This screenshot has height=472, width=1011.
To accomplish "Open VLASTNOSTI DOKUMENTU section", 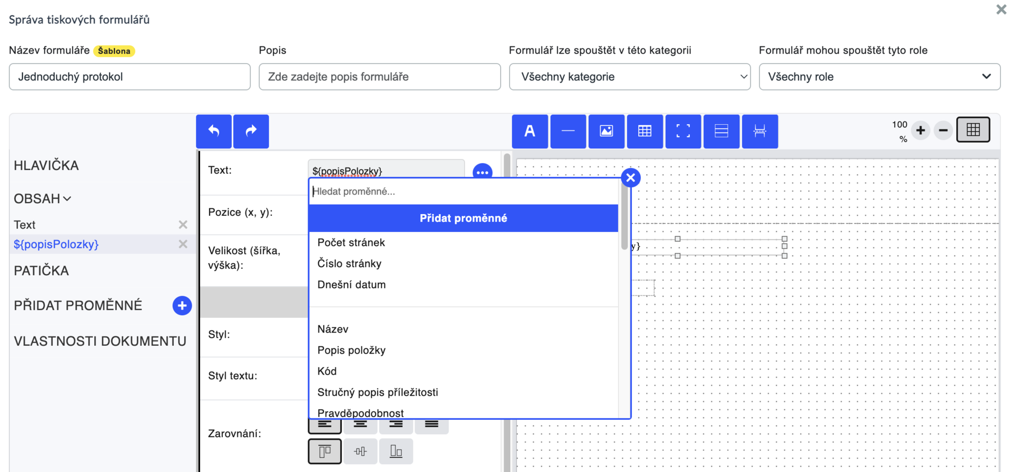I will point(100,341).
